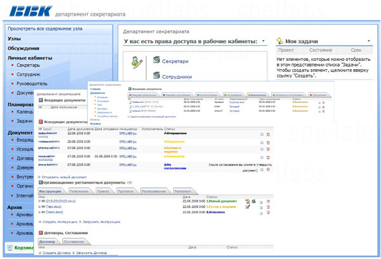The width and height of the screenshot is (381, 259).
Task: Sort tasks by Проект column header
Action: click(x=286, y=50)
